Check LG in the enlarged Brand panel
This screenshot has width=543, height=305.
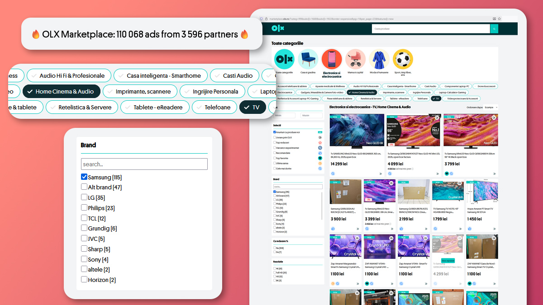84,197
